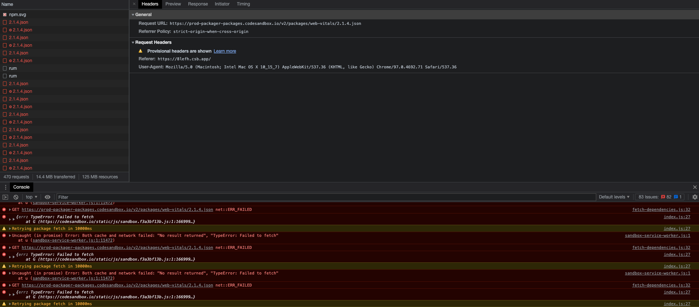Click the 14.4 MB transferred entry
Viewport: 699px width, 307px height.
point(56,177)
